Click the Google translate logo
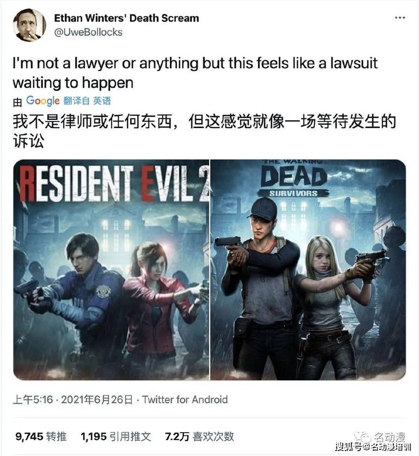This screenshot has width=419, height=456. tap(42, 101)
